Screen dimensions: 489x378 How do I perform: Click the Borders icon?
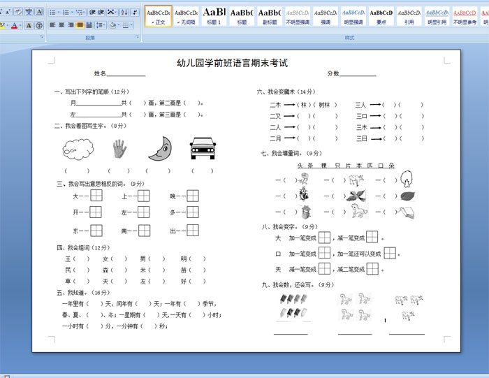click(126, 25)
